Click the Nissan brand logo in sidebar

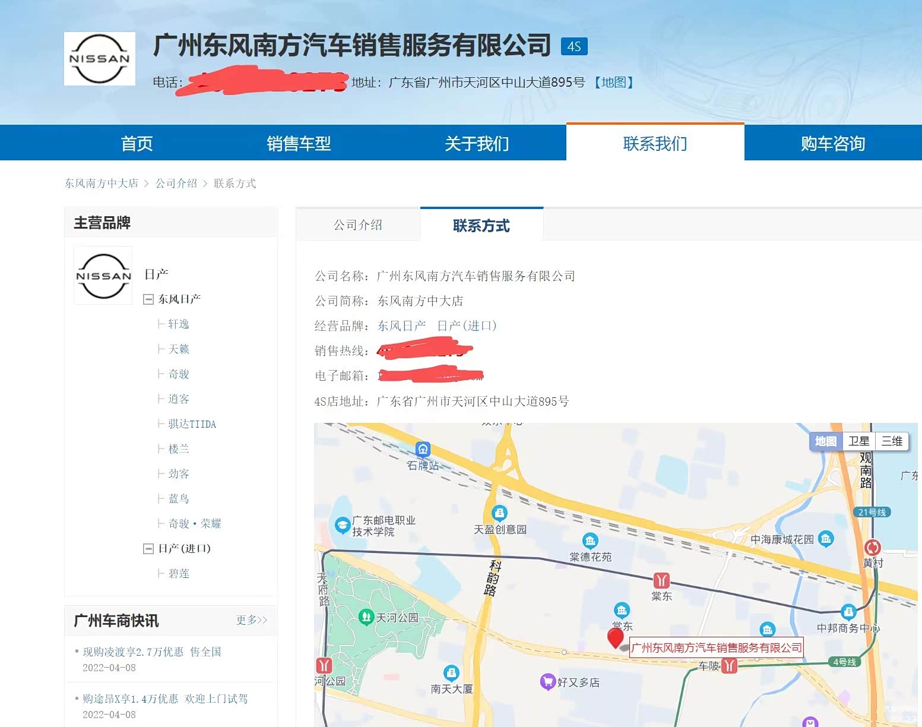point(103,276)
